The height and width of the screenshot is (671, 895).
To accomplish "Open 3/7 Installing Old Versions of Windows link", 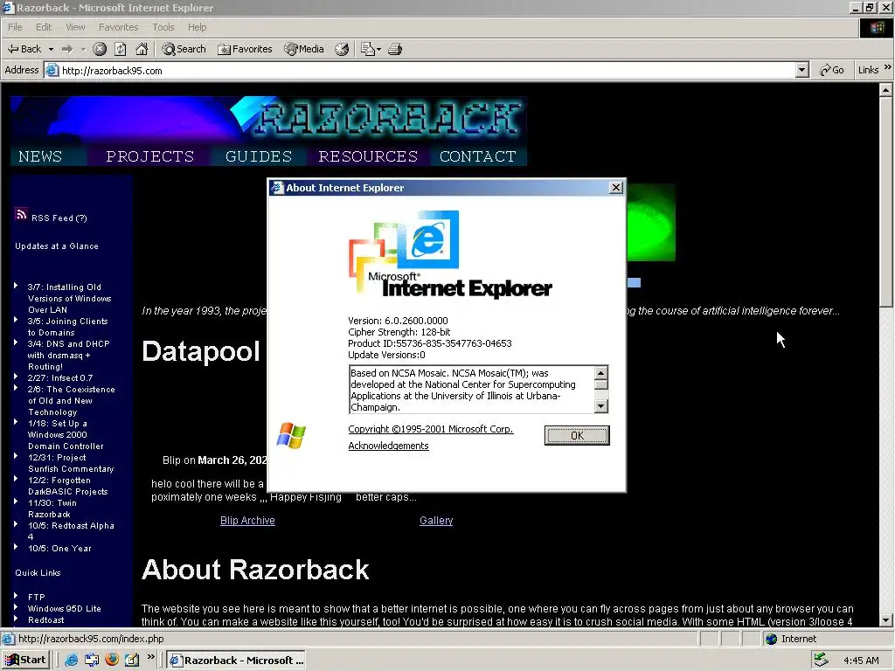I will [69, 299].
